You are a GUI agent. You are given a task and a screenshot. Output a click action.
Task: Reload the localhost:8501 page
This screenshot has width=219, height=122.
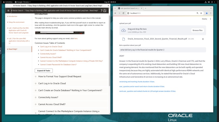point(123,13)
